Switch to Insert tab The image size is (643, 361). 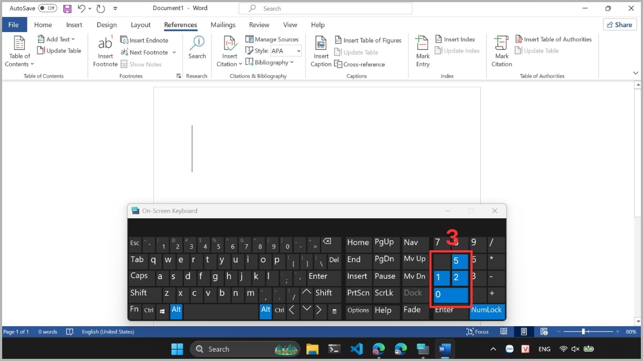74,25
